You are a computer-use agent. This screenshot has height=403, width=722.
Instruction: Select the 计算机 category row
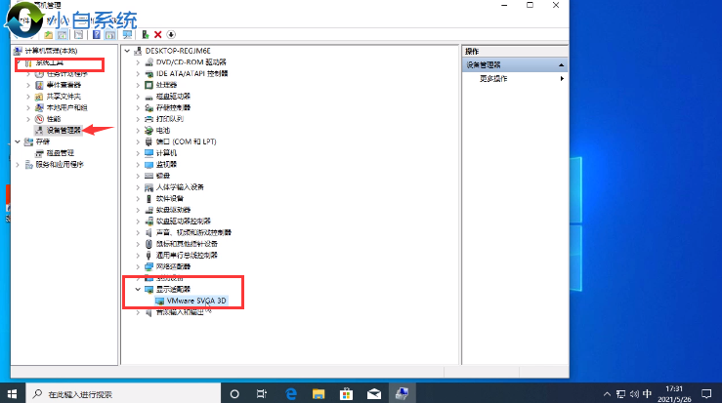tap(166, 153)
